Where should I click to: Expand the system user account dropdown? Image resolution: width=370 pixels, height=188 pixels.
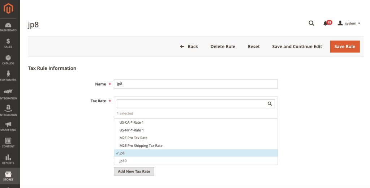[x=349, y=23]
